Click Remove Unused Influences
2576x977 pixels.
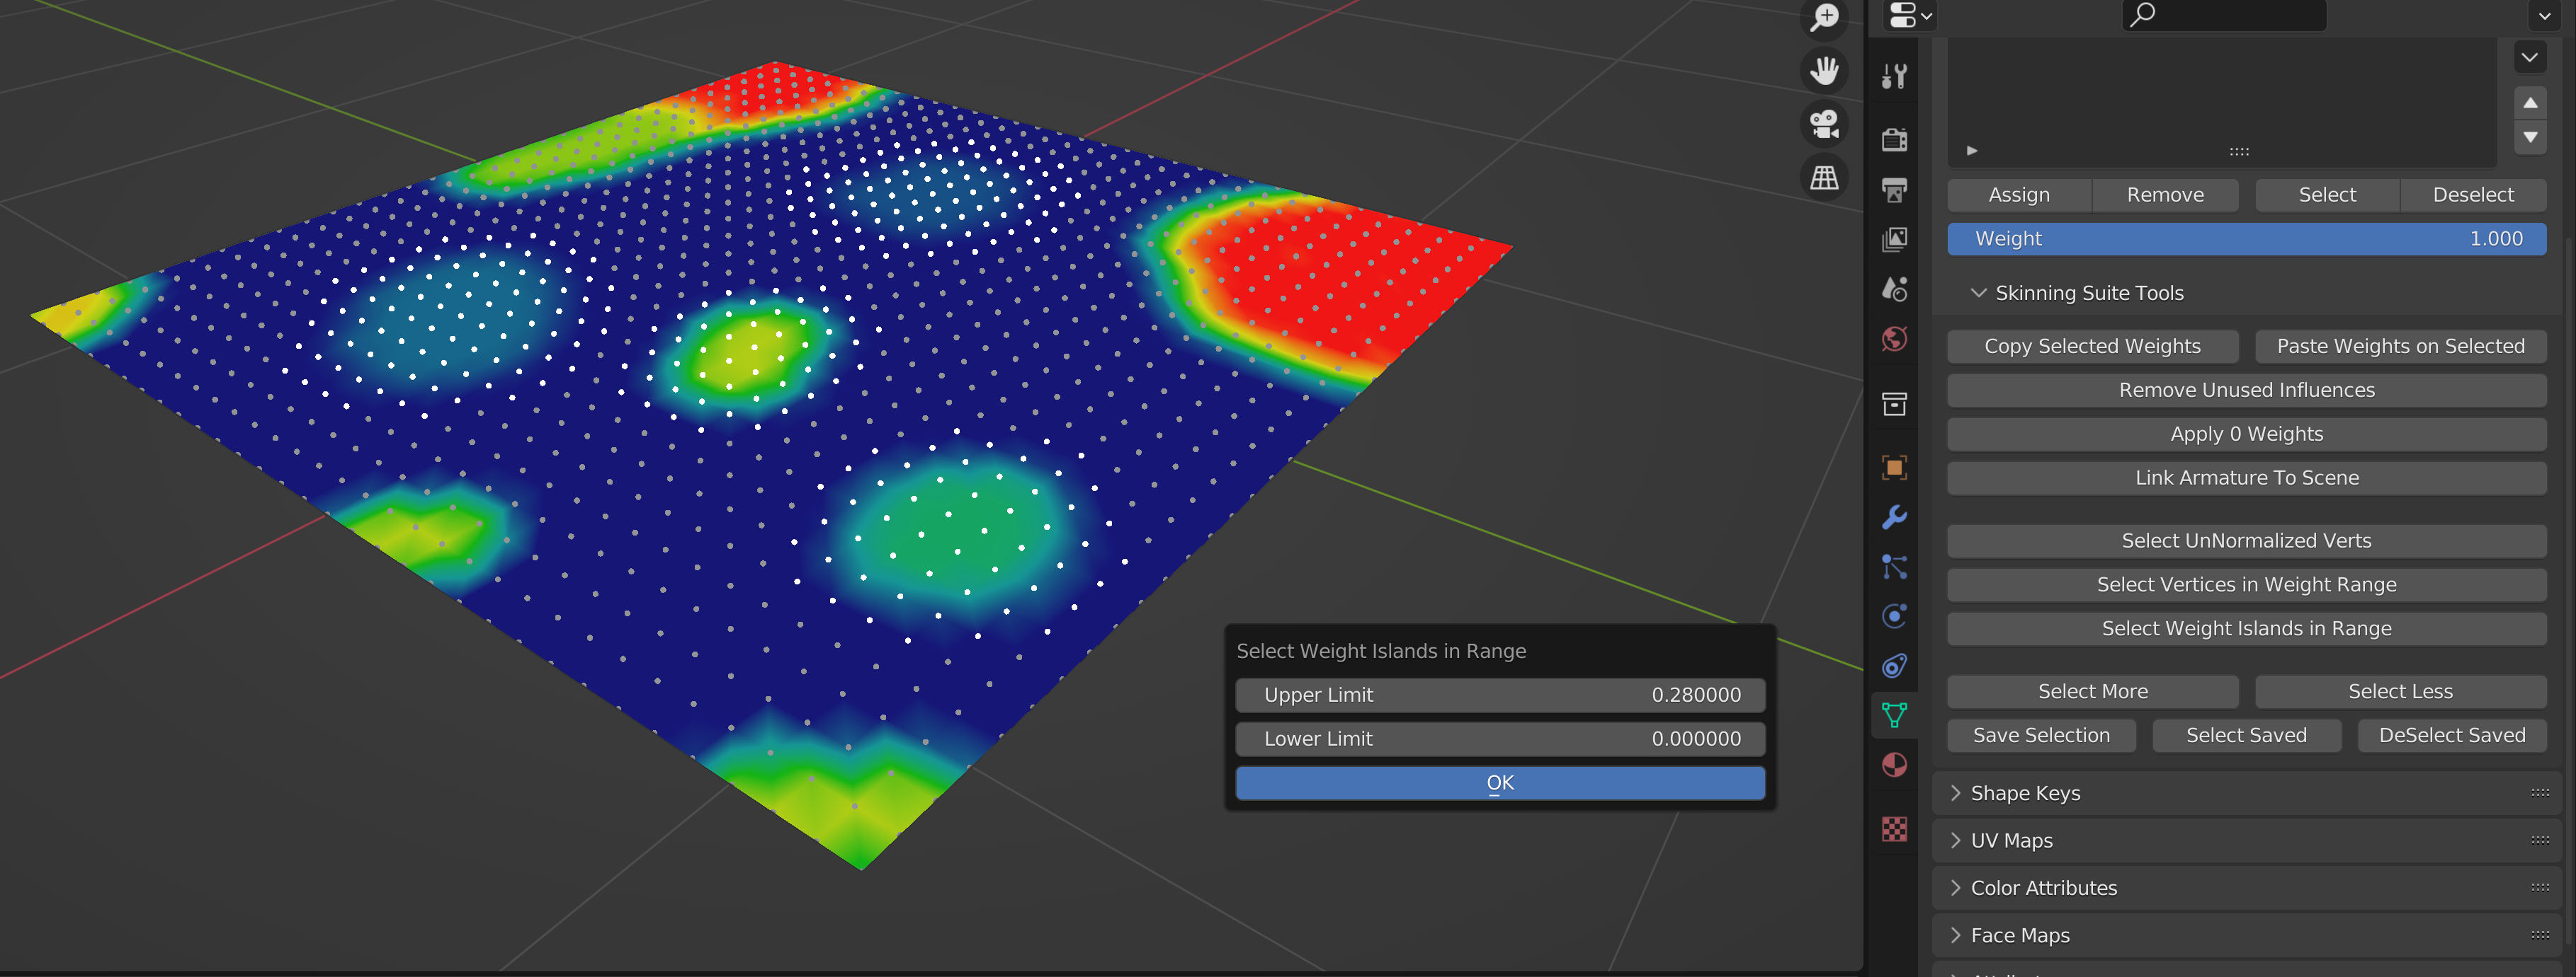[2246, 391]
